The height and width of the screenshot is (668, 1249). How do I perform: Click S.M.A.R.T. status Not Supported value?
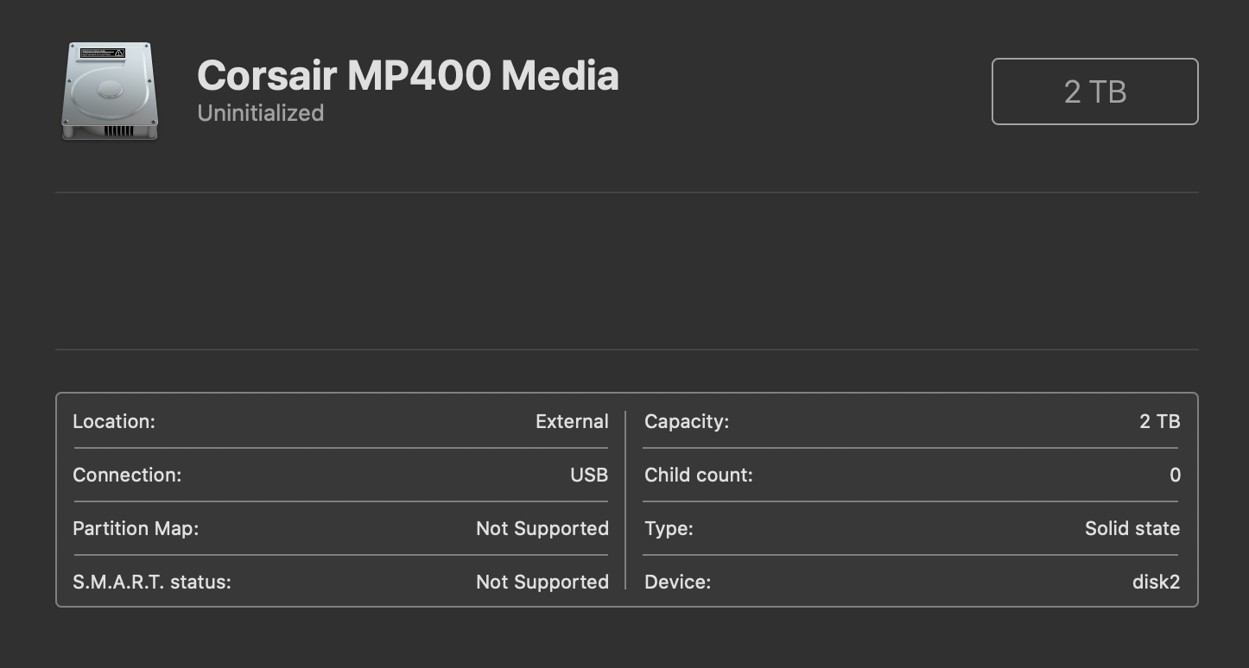click(x=542, y=582)
